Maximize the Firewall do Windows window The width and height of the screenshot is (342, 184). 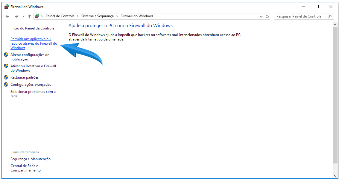(317, 7)
